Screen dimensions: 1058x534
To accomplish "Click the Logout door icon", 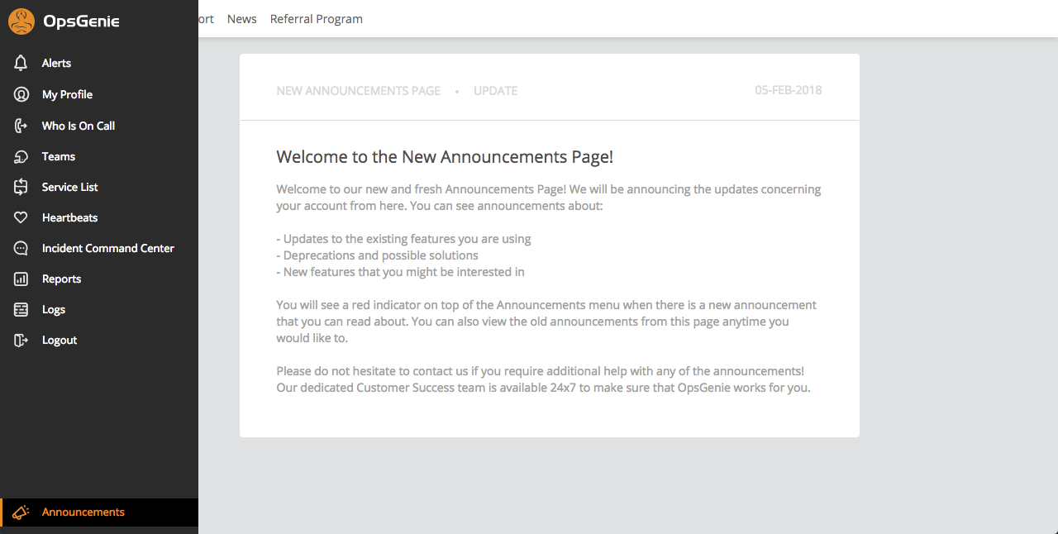I will pos(21,340).
